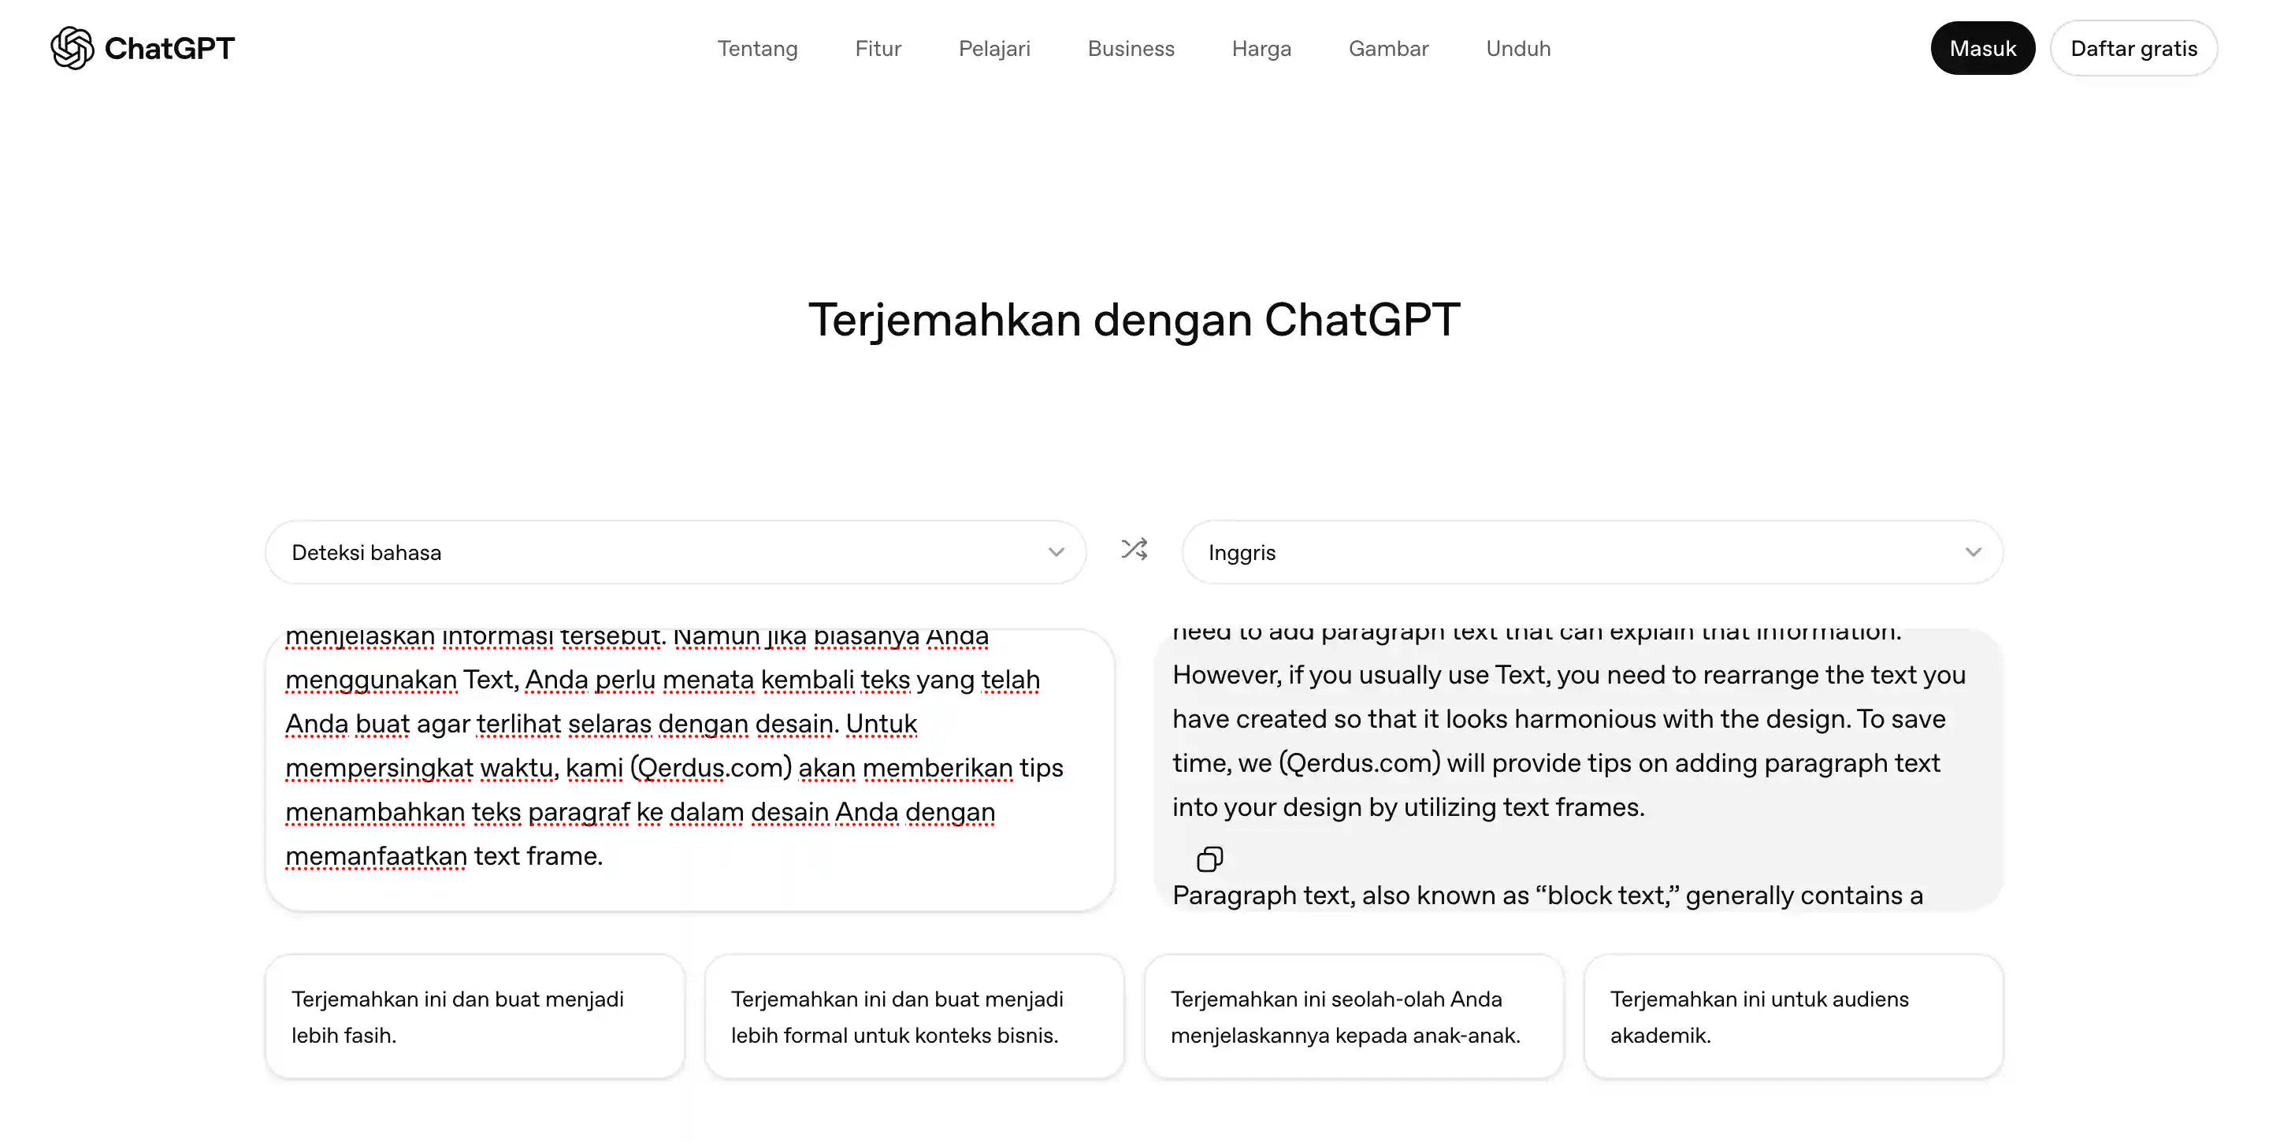Click the Daftar gratis signup button
This screenshot has height=1142, width=2269.
tap(2133, 48)
